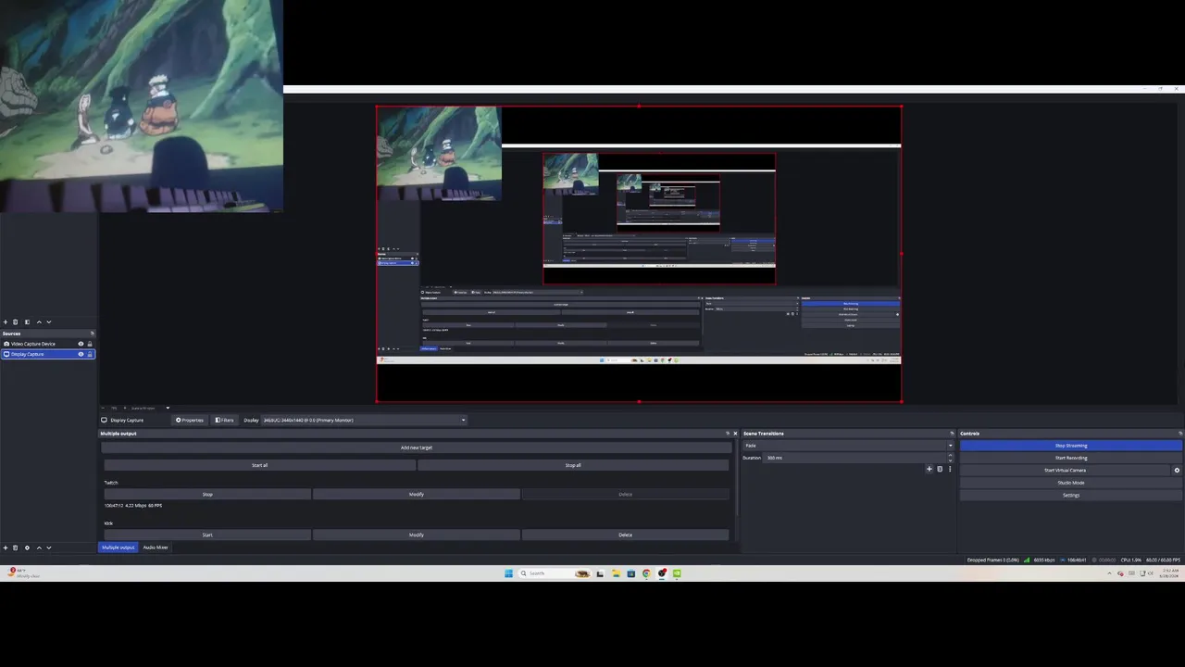Move source up arrow icon
Image resolution: width=1185 pixels, height=667 pixels.
tap(39, 547)
